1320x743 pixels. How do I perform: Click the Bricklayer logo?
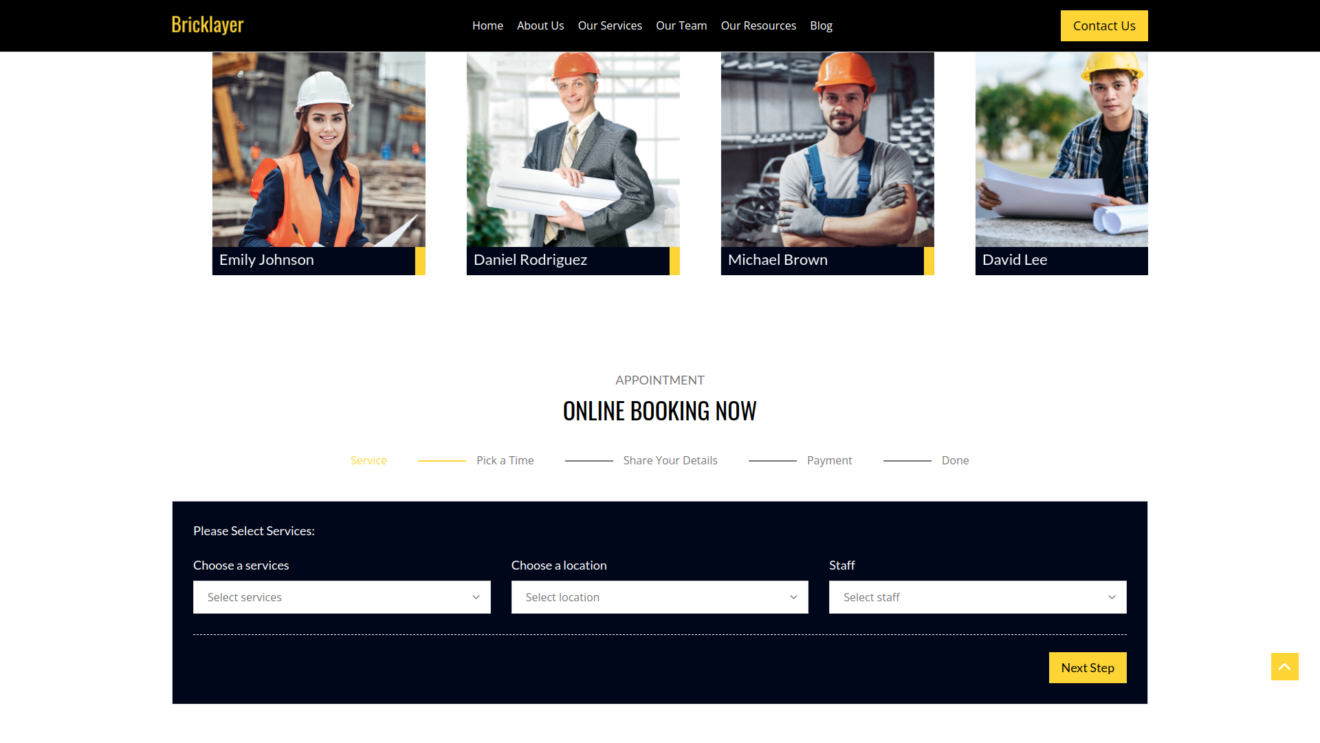point(207,25)
